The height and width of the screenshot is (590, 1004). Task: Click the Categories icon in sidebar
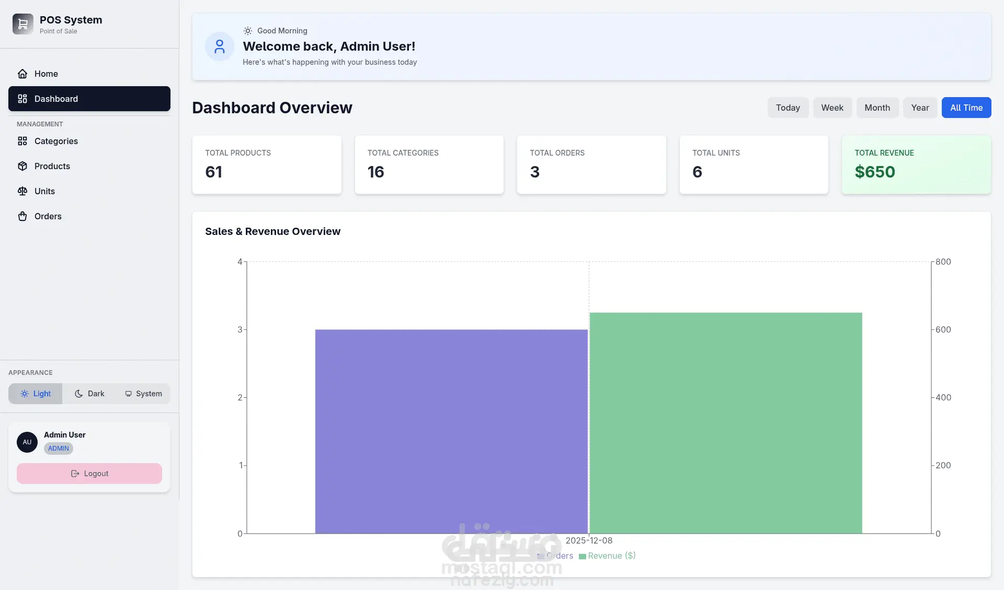pyautogui.click(x=22, y=141)
